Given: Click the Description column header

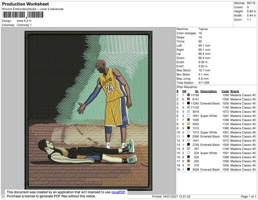Looking at the screenshot, I should (x=209, y=91).
